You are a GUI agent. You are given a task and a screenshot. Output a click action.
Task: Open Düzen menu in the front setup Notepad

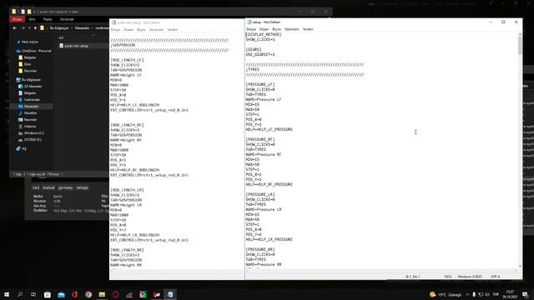pyautogui.click(x=264, y=29)
